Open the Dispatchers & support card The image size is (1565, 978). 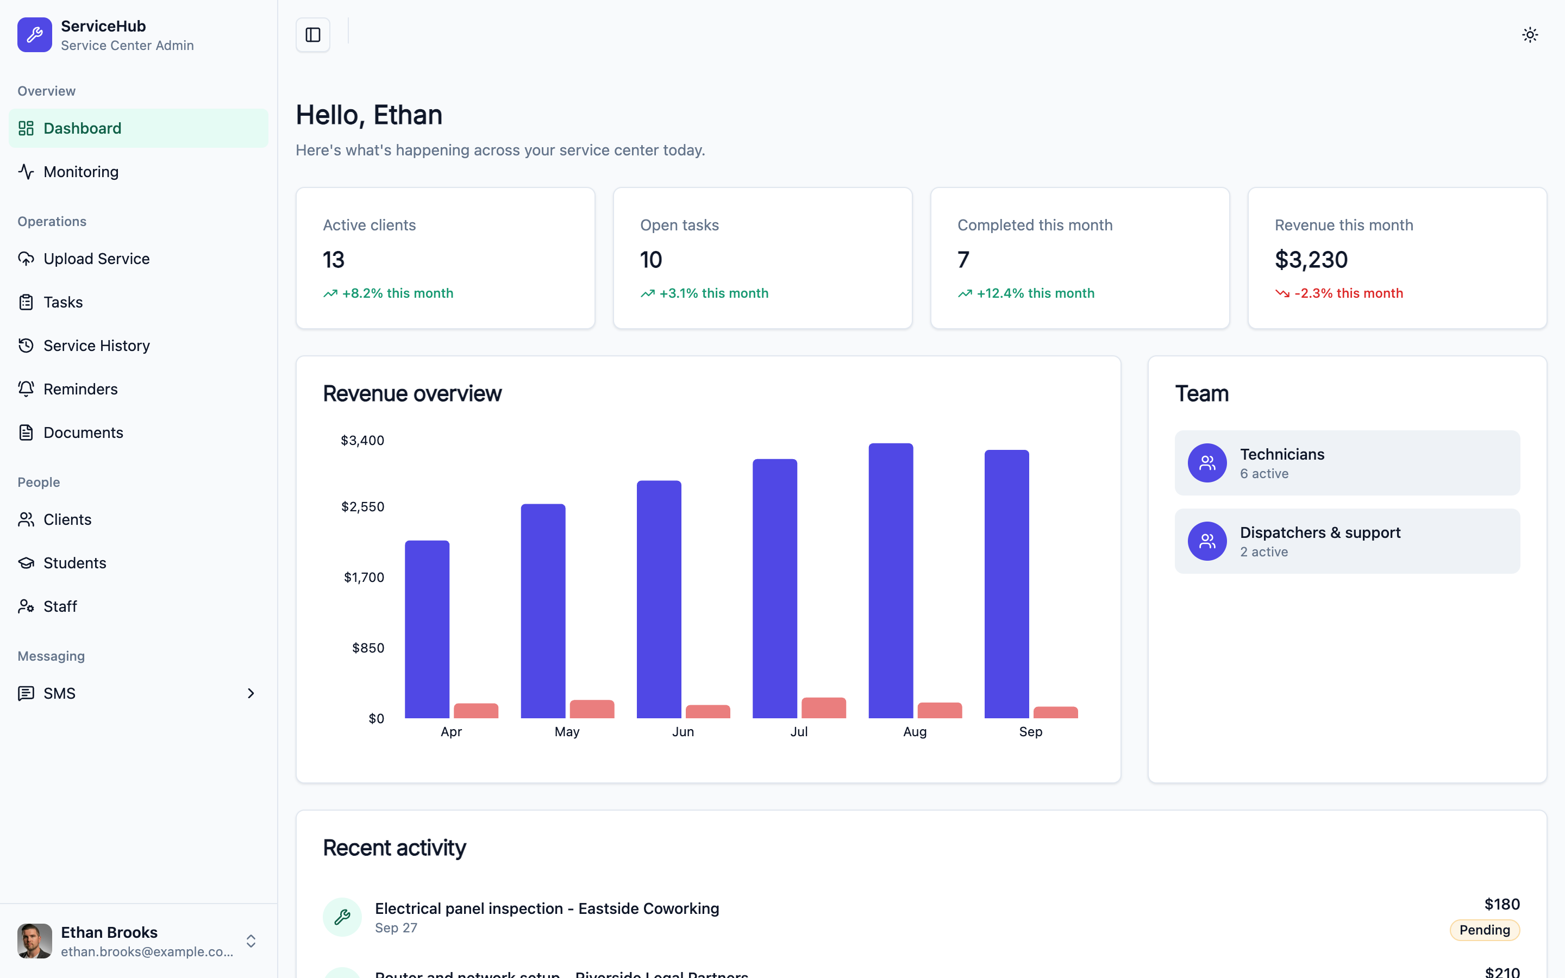click(1347, 541)
